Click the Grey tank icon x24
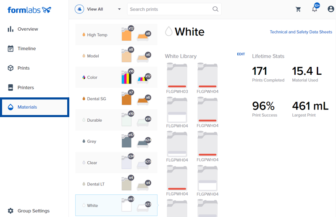Image resolution: width=336 pixels, height=217 pixels. pos(143,144)
